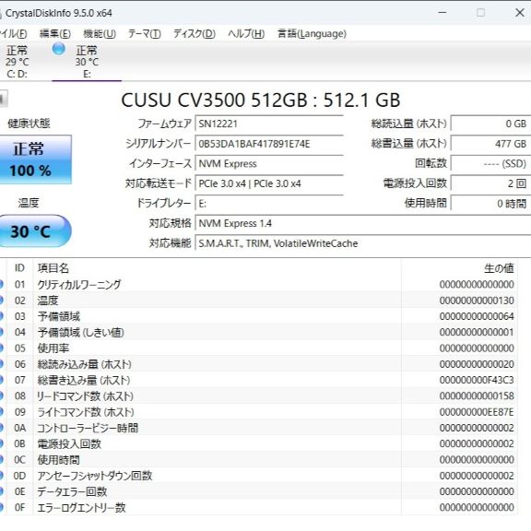
Task: Open the 言語(Language) menu
Action: pos(312,33)
